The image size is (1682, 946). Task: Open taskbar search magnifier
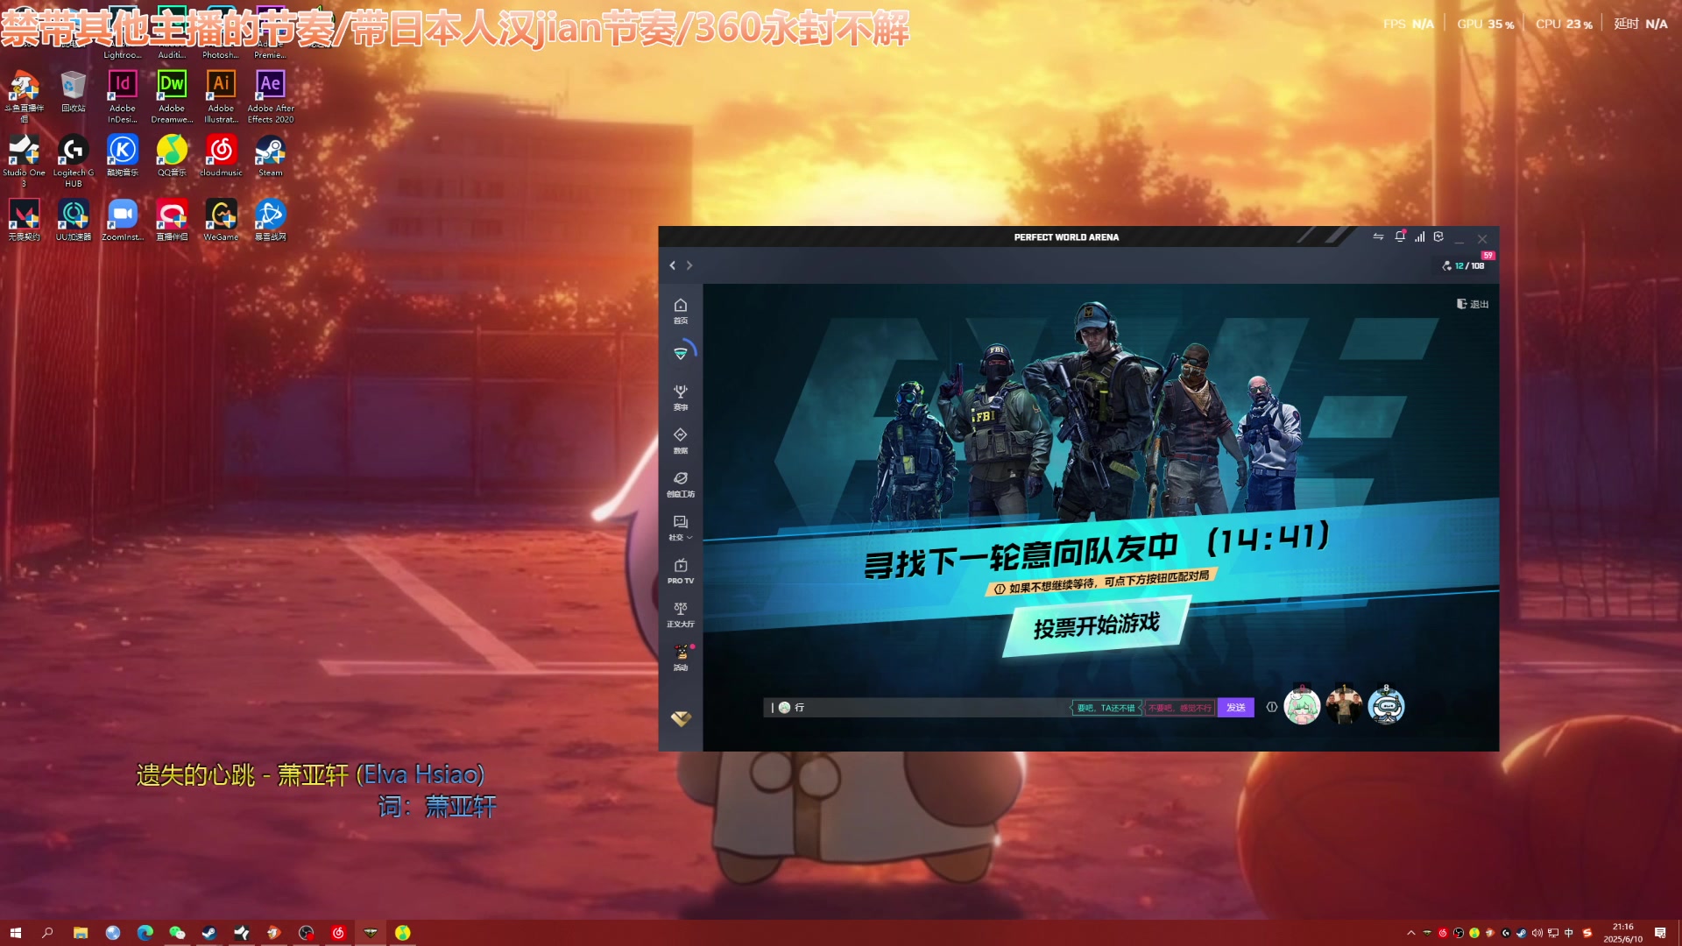tap(47, 933)
